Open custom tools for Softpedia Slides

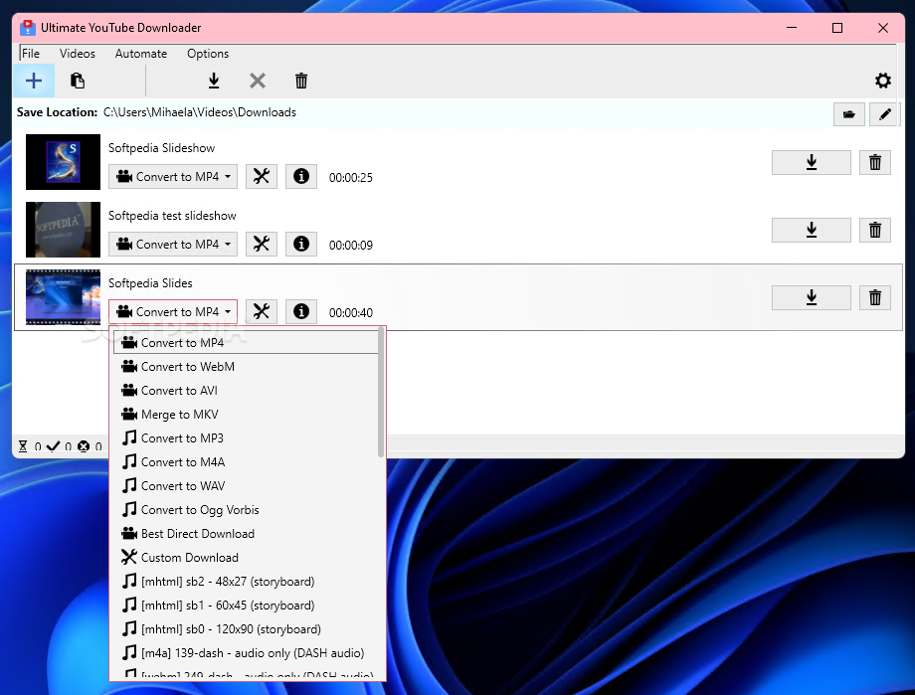pos(262,311)
